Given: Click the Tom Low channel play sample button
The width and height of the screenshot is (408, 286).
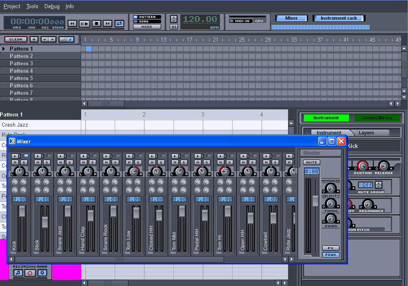Looking at the screenshot, I should pos(130,156).
